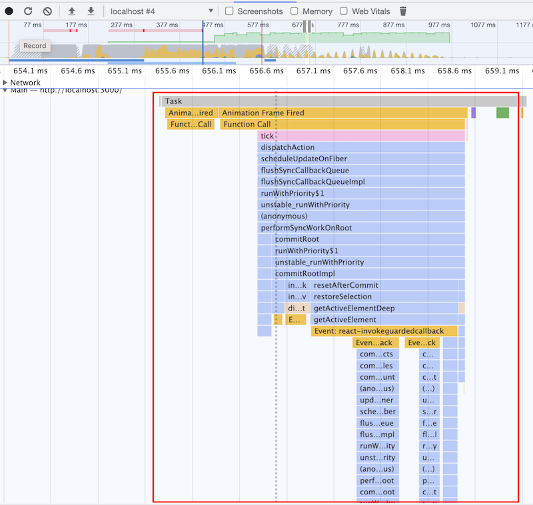Screen dimensions: 533x505
Task: Select the flus...eue frame
Action: [x=377, y=423]
